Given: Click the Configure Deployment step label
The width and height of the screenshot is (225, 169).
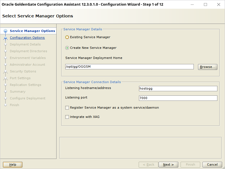Looking at the screenshot, I should pos(28,98).
